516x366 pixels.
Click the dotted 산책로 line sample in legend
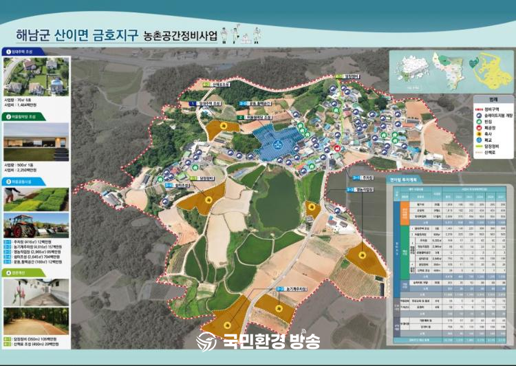coord(479,153)
